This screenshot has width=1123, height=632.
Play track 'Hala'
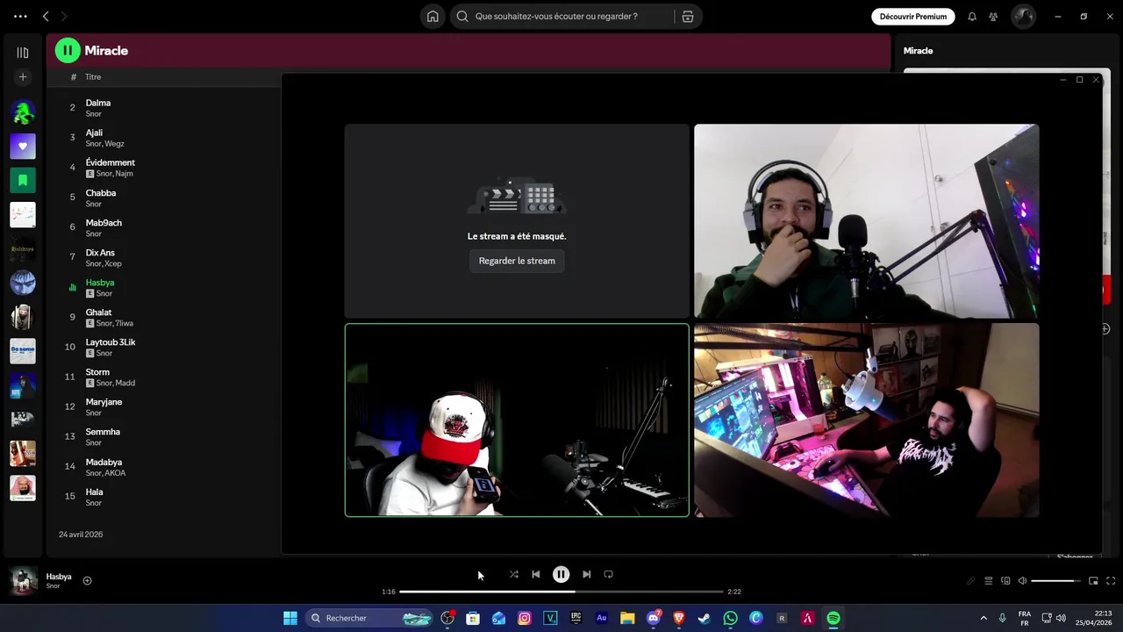(94, 492)
